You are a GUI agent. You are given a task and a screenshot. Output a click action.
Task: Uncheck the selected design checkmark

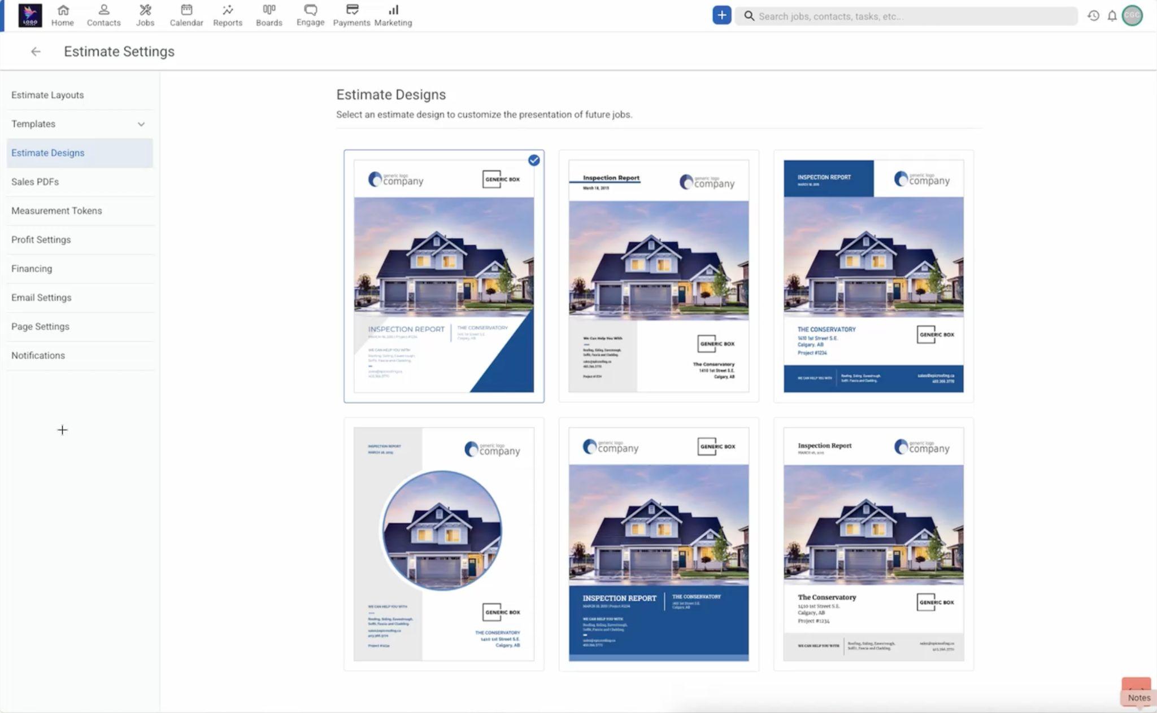click(x=534, y=160)
